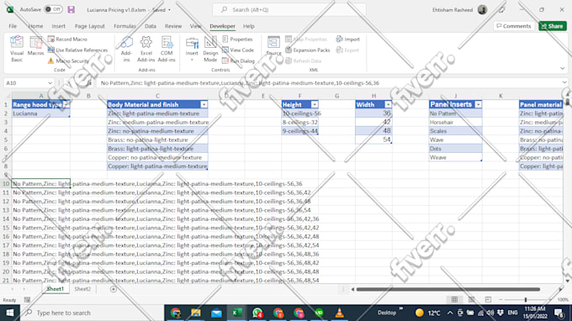The width and height of the screenshot is (572, 321).
Task: Save the workbook with the save icon
Action: pos(71,10)
